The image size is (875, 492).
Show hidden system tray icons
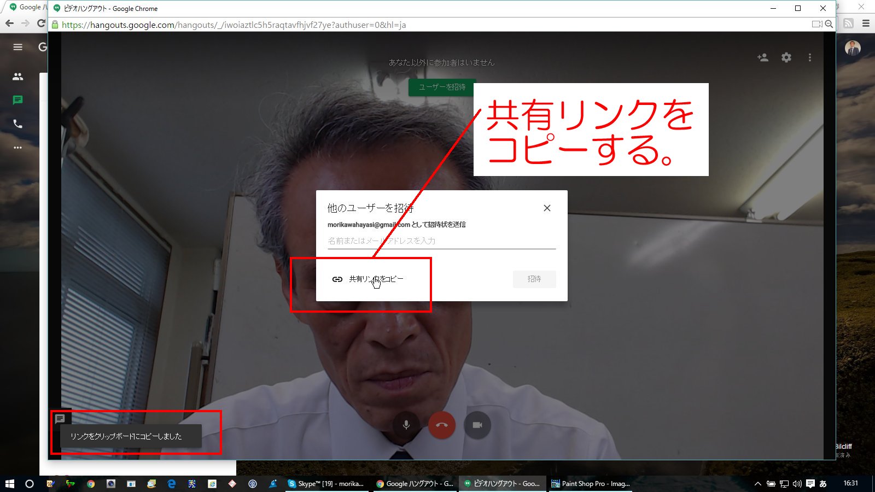tap(758, 484)
